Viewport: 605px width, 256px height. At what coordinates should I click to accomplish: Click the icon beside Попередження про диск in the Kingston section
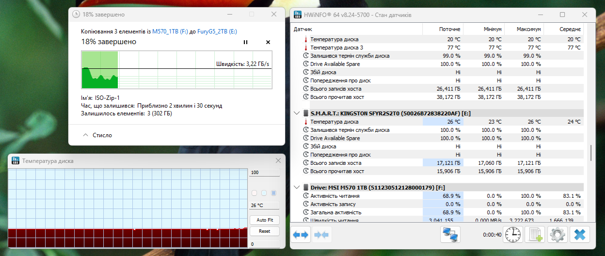305,155
